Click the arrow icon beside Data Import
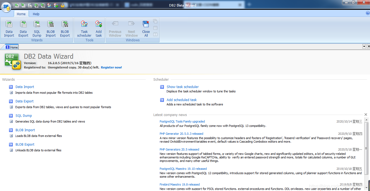The image size is (370, 191). pos(11,87)
